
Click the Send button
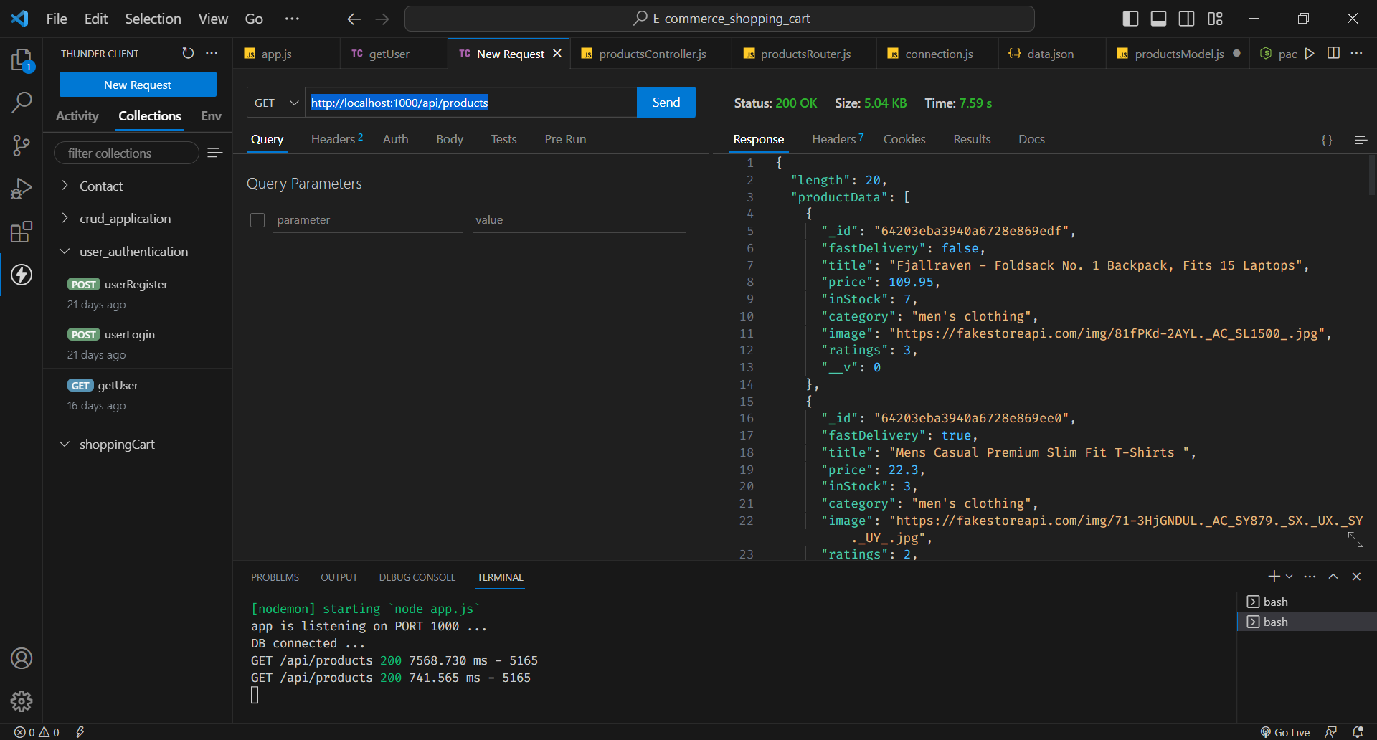(x=666, y=102)
